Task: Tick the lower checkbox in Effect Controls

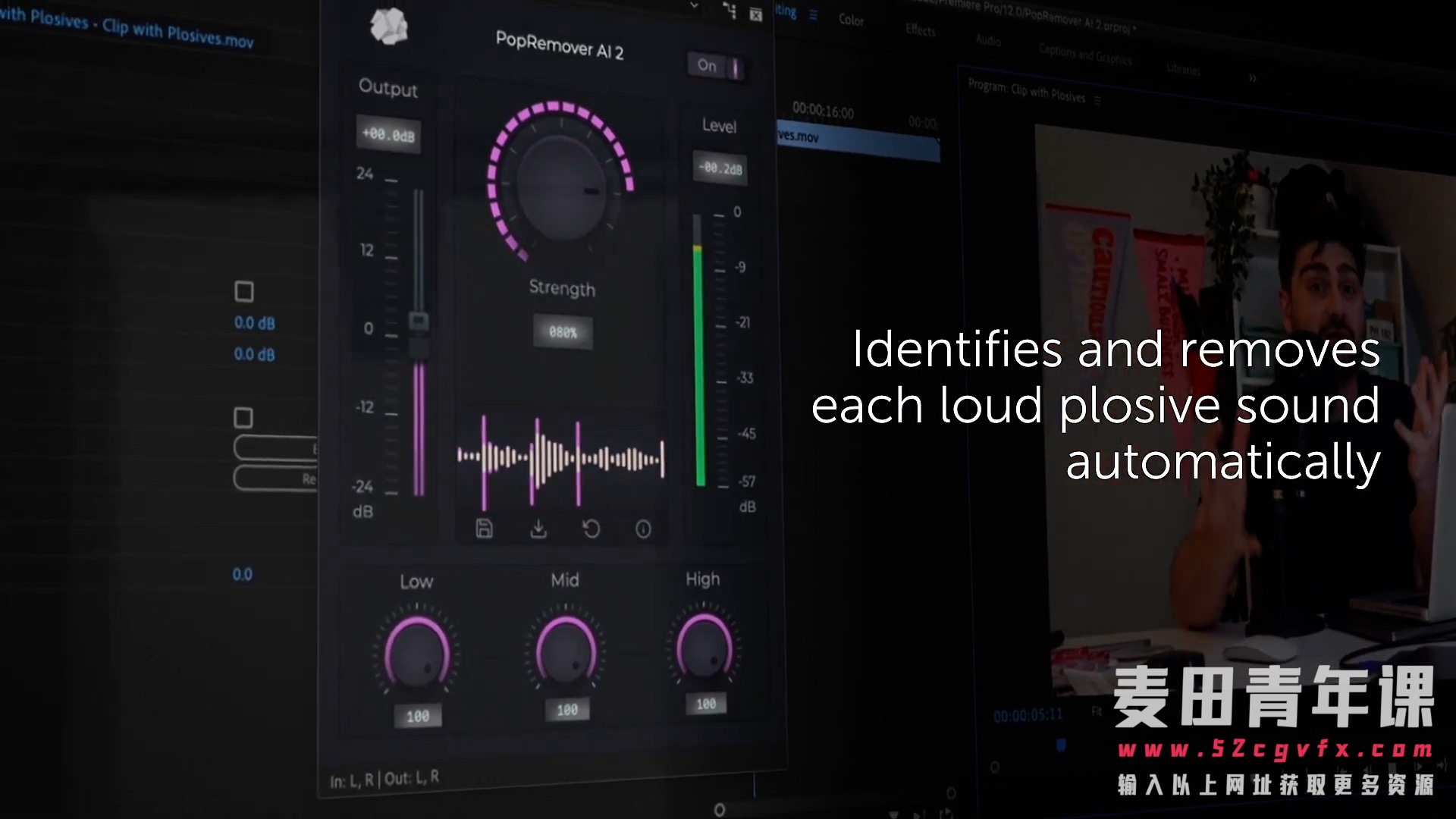Action: (x=243, y=418)
